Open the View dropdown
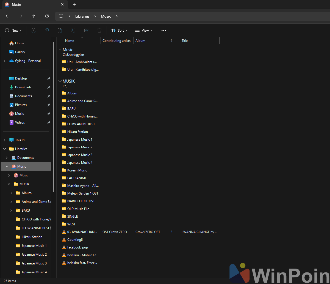Screen dimensions: 330x284 tap(143, 30)
